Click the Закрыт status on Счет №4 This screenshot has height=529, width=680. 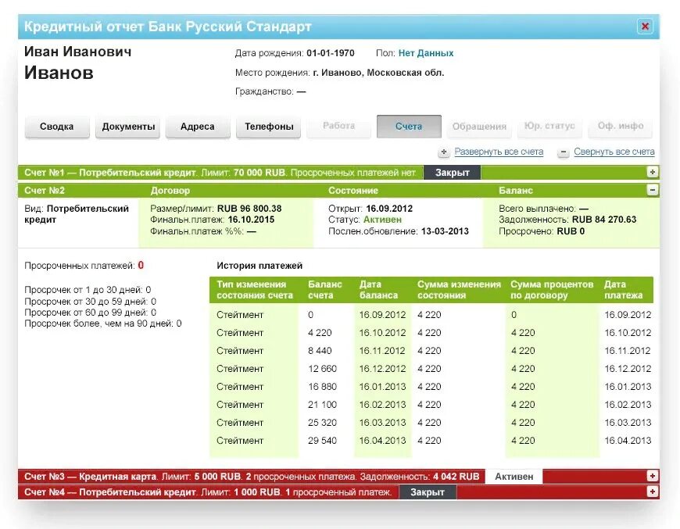[x=428, y=492]
